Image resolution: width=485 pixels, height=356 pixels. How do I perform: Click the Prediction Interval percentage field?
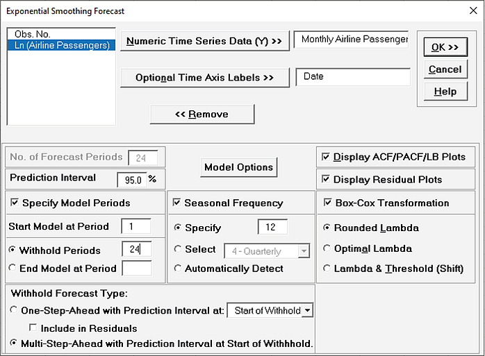pos(132,180)
